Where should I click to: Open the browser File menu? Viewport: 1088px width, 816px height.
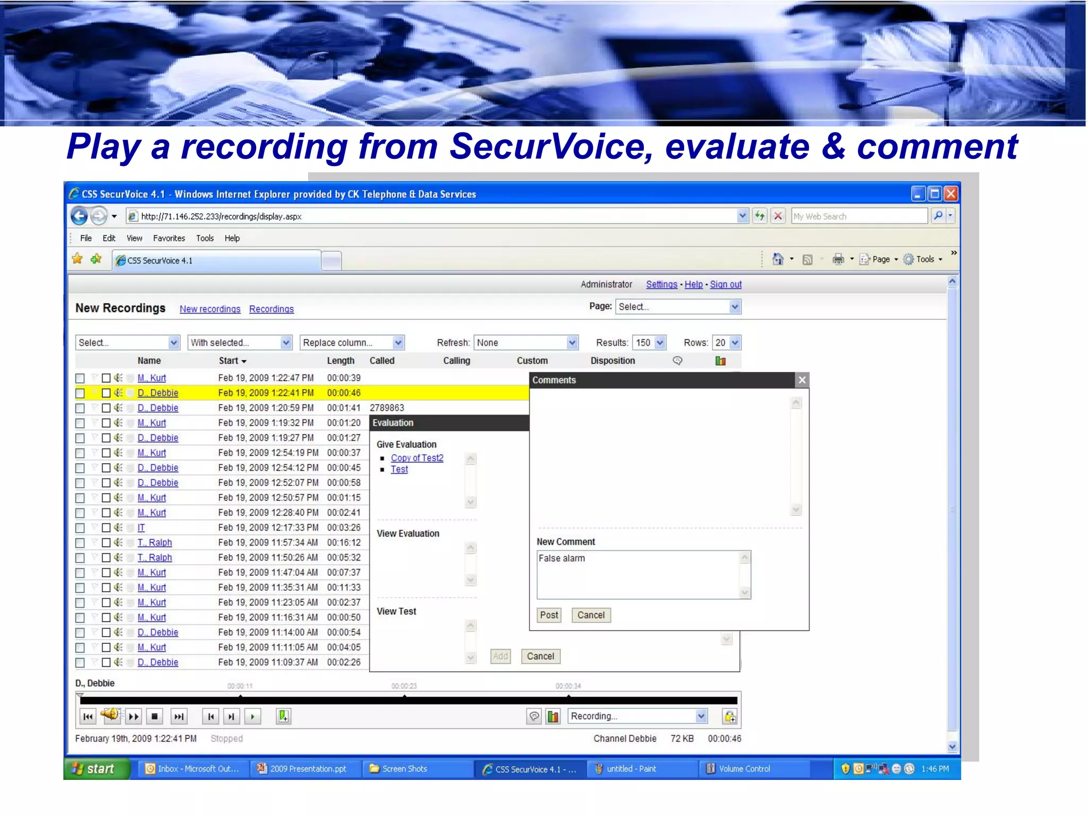[x=86, y=238]
